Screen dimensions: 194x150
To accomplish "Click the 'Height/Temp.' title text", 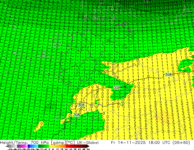I will tap(14, 143).
